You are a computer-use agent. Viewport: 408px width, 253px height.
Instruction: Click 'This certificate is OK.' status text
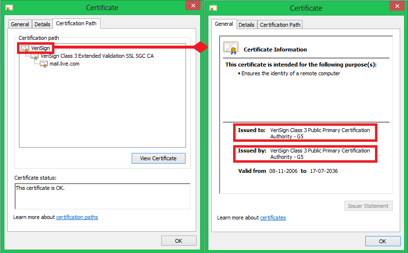[x=40, y=188]
